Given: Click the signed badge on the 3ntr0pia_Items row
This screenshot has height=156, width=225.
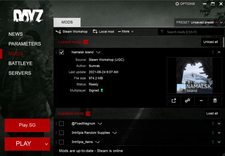Looking at the screenshot, I should point(213,142).
